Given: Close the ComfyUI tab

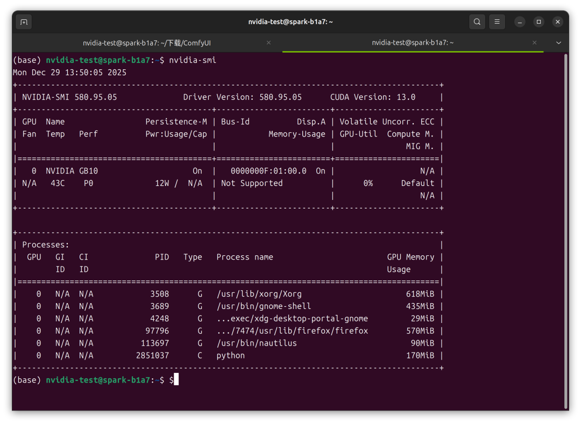Looking at the screenshot, I should 268,42.
